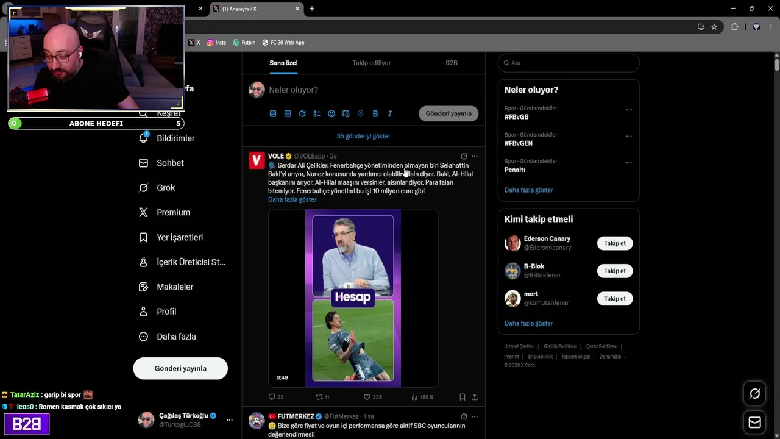Open Gizlilik Politikası footer link
The height and width of the screenshot is (439, 780).
[x=560, y=346]
